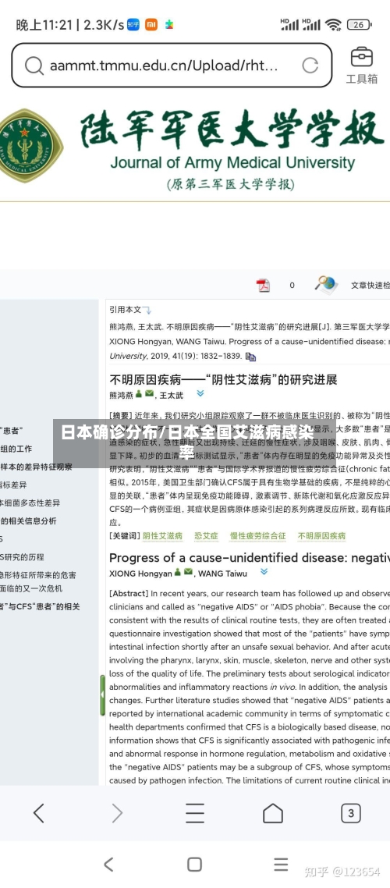Go to the browser home page icon
Screen dimensions: 390x888
pyautogui.click(x=272, y=813)
